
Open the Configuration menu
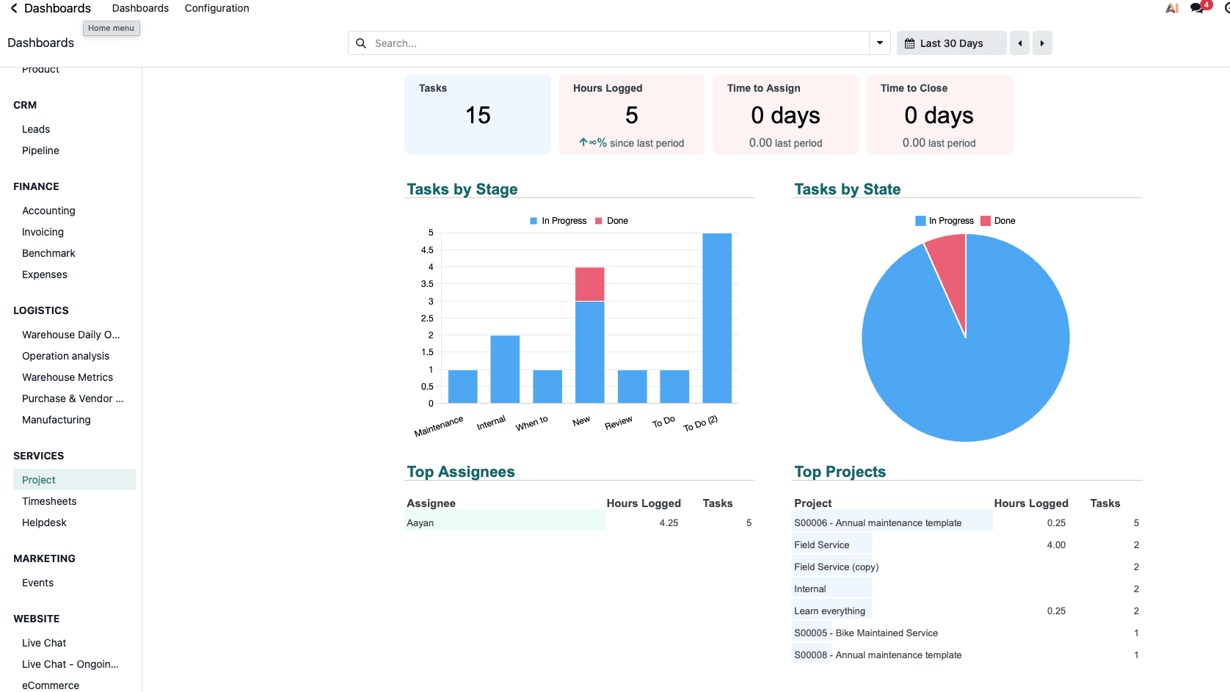tap(216, 8)
